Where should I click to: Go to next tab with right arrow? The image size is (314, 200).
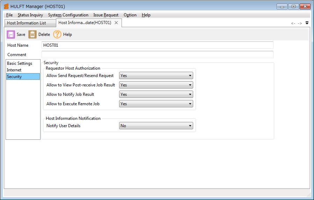coord(300,23)
